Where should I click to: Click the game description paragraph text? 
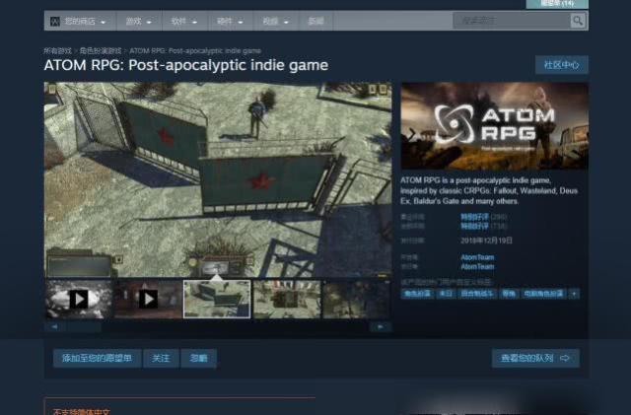pos(489,191)
